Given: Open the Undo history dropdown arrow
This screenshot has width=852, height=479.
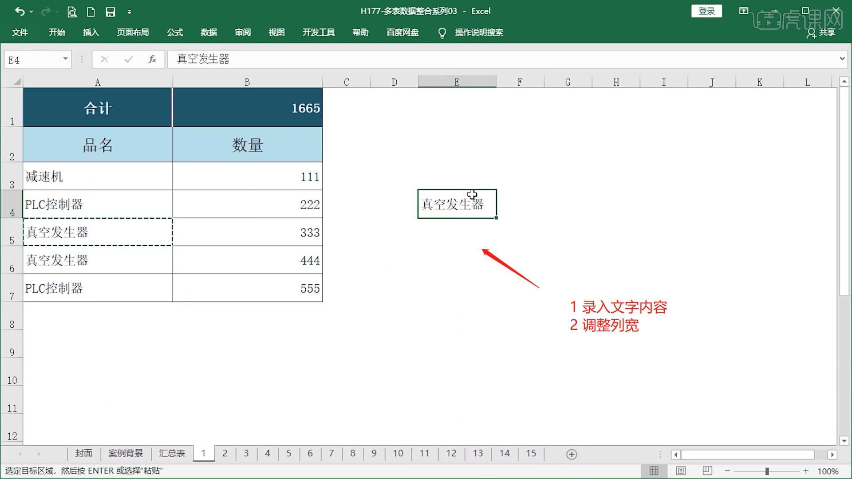Looking at the screenshot, I should (x=32, y=12).
